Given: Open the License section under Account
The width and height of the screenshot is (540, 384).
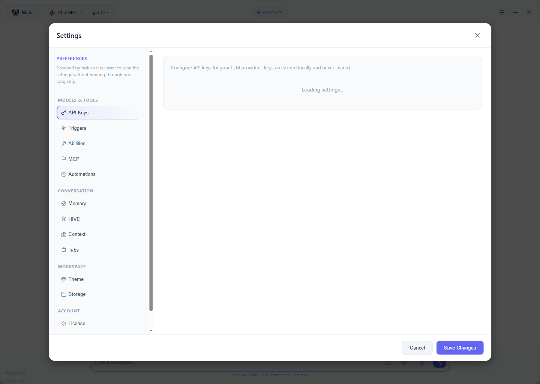Looking at the screenshot, I should (77, 323).
